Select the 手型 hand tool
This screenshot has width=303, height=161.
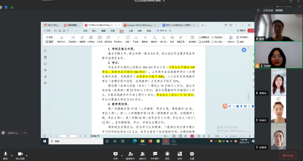click(x=49, y=37)
